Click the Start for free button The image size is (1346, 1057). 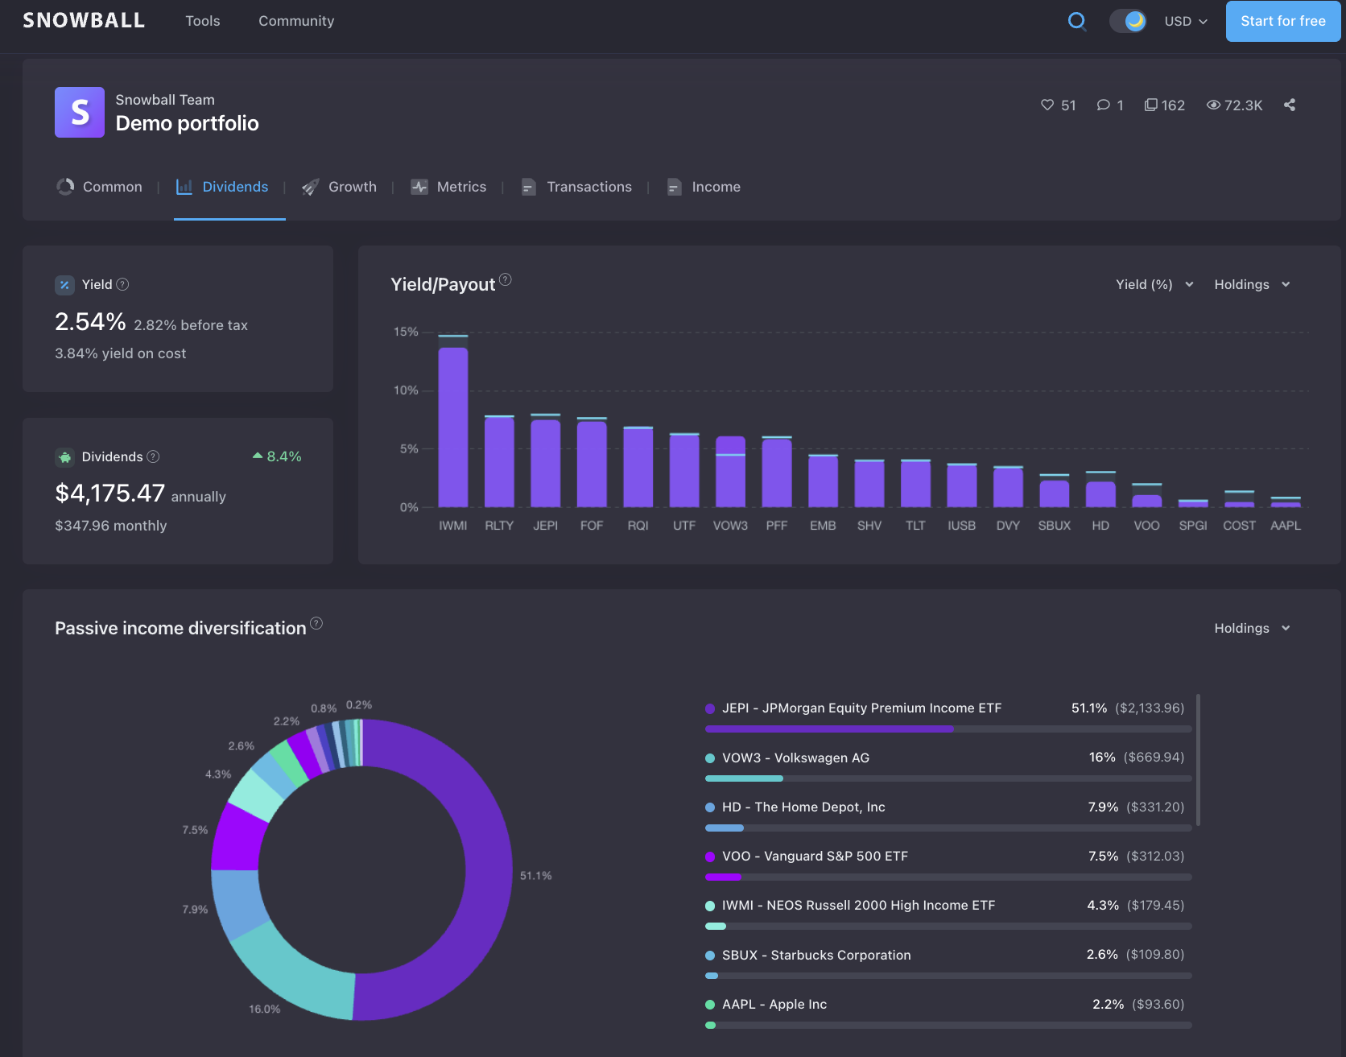tap(1283, 21)
